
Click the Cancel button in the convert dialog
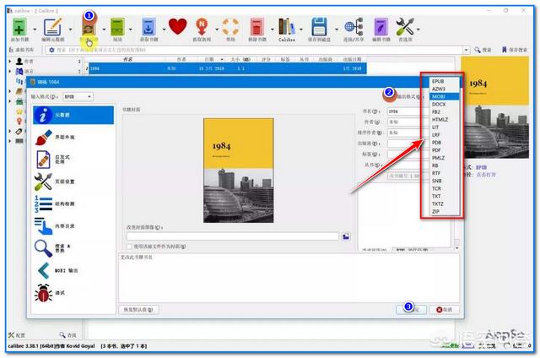[x=445, y=309]
